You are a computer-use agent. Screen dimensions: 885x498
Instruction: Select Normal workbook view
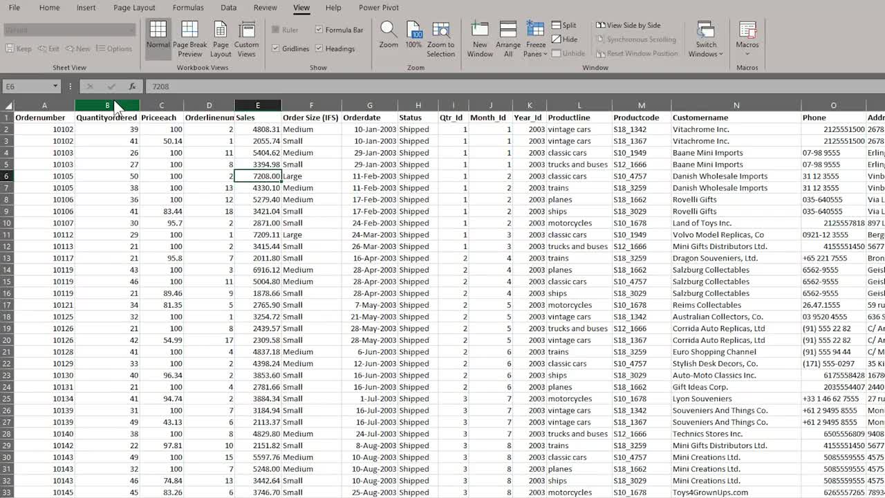click(158, 38)
